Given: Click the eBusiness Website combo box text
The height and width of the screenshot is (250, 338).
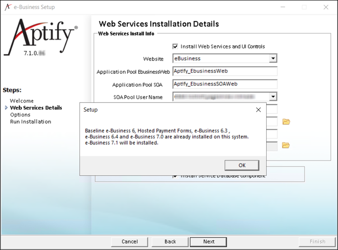Looking at the screenshot, I should pyautogui.click(x=188, y=58).
